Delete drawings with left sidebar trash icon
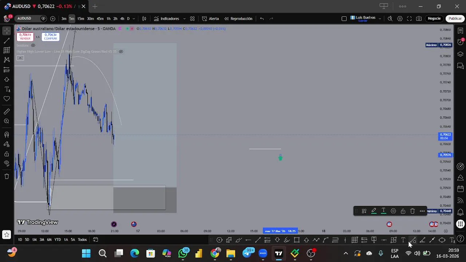The height and width of the screenshot is (262, 466). click(7, 176)
